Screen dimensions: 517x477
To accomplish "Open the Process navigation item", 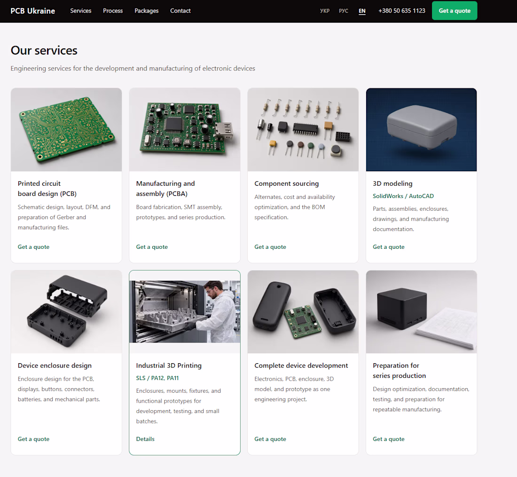I will (x=113, y=11).
